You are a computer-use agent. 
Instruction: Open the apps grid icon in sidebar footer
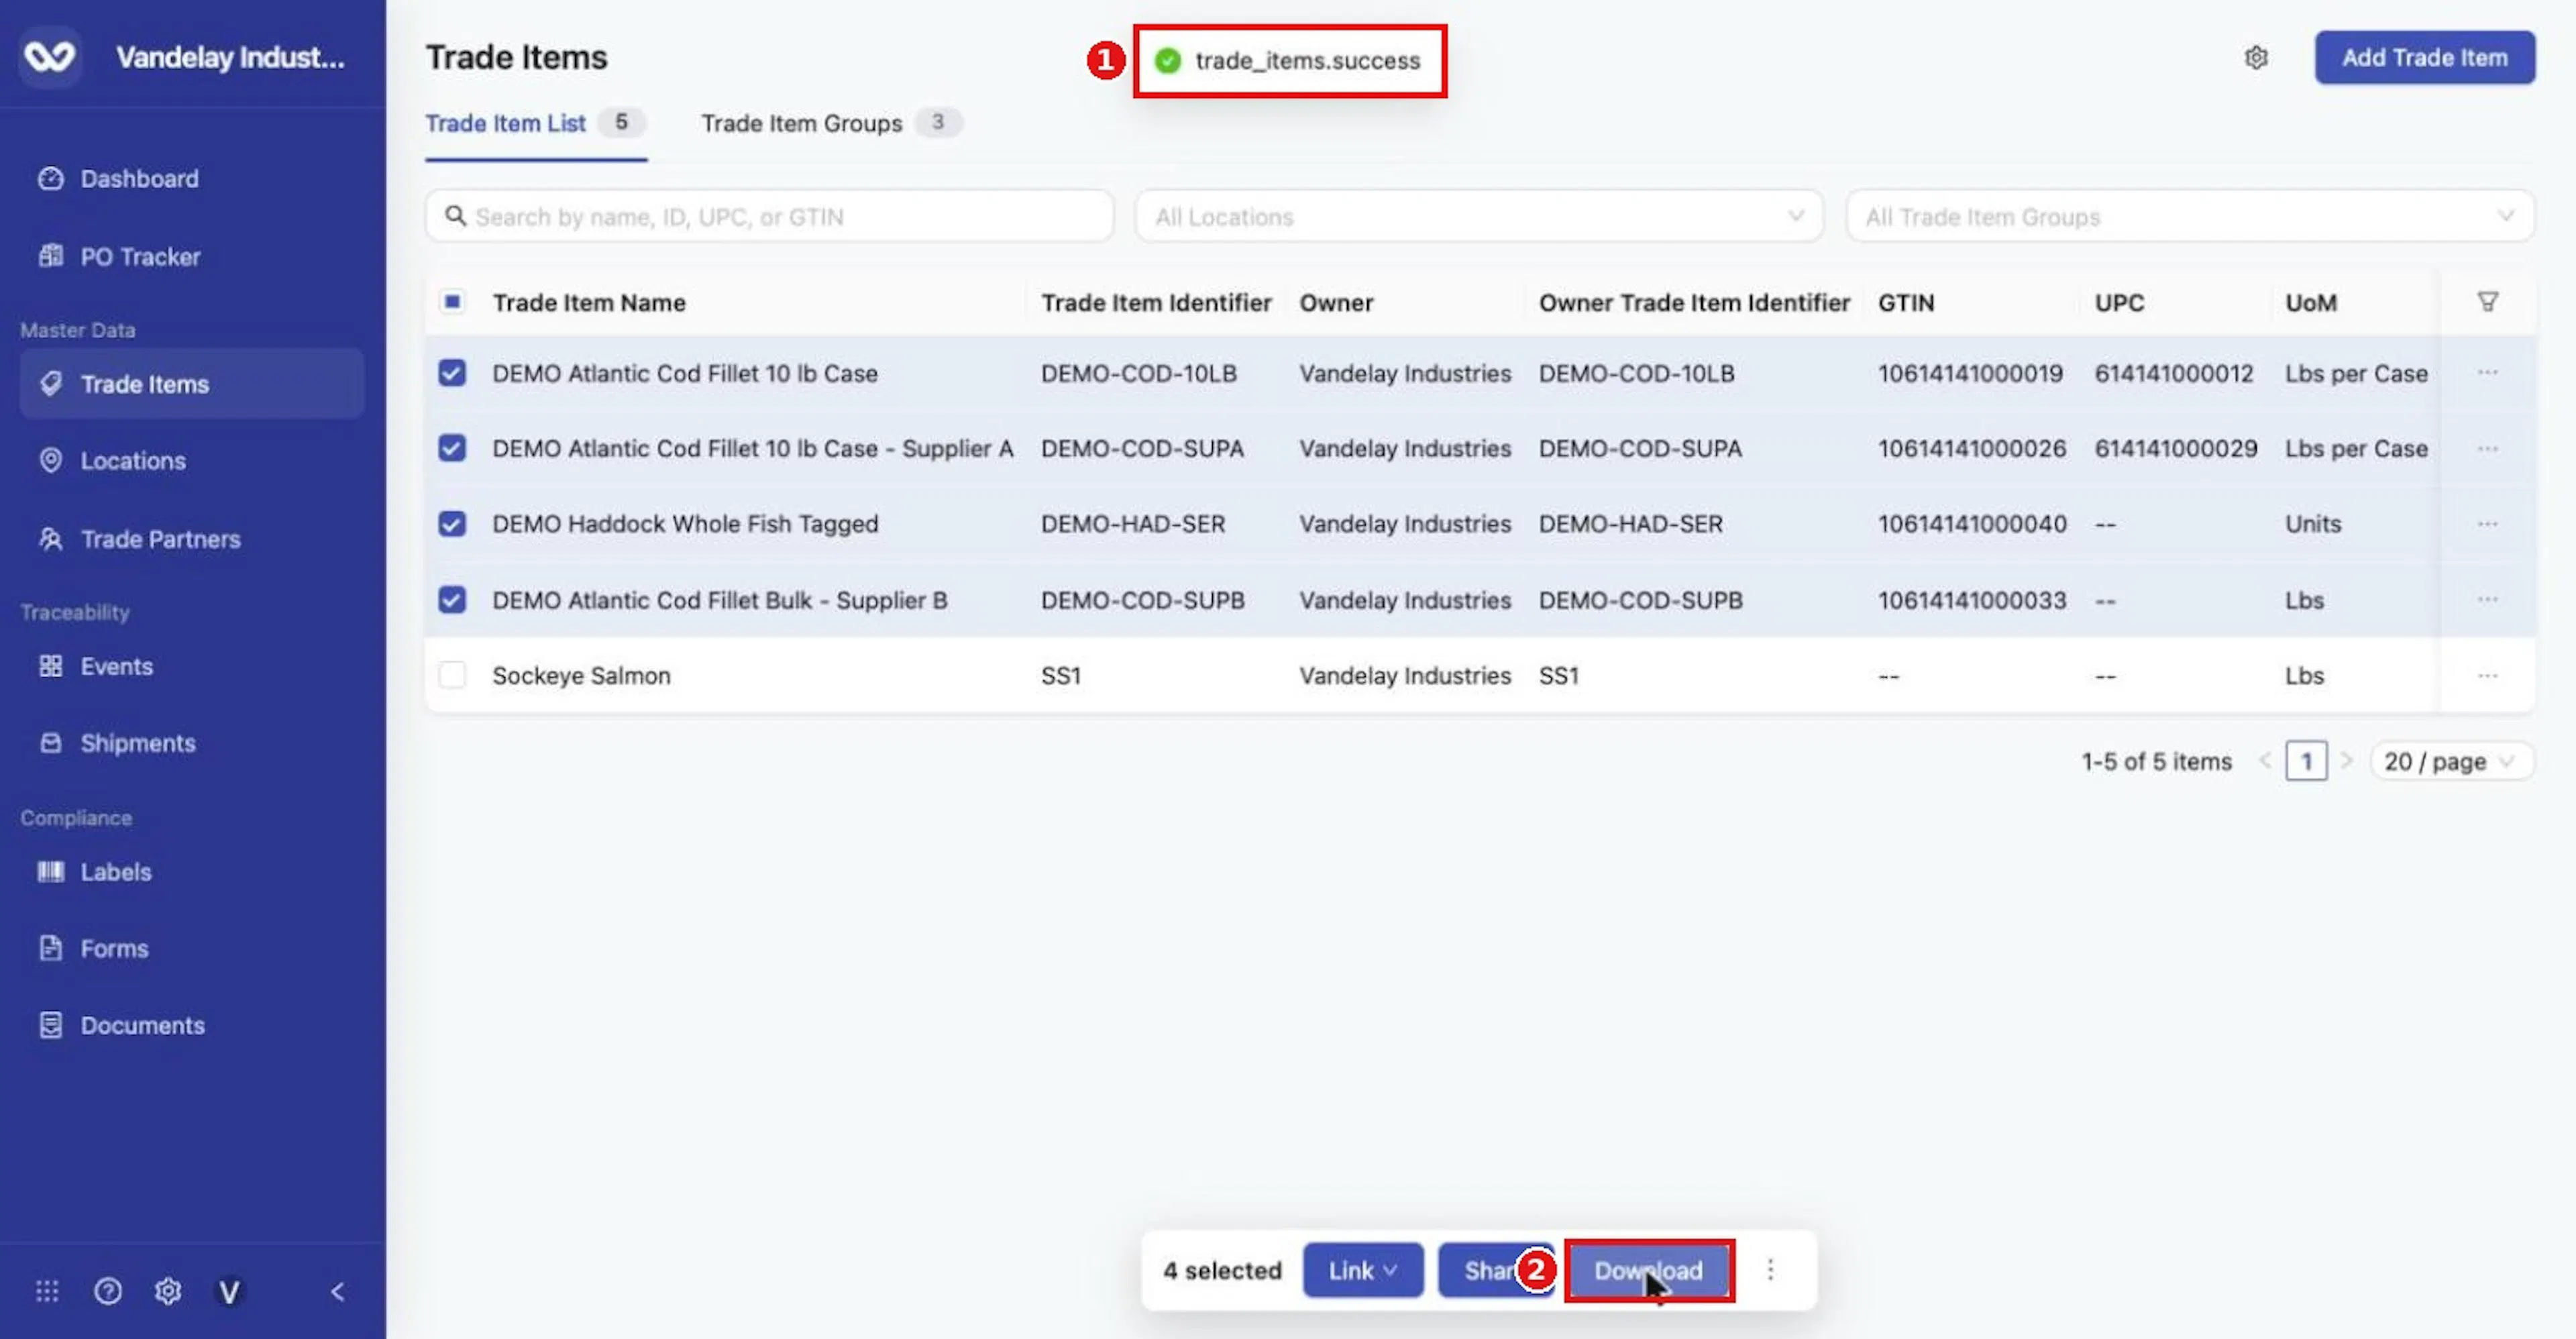(47, 1291)
